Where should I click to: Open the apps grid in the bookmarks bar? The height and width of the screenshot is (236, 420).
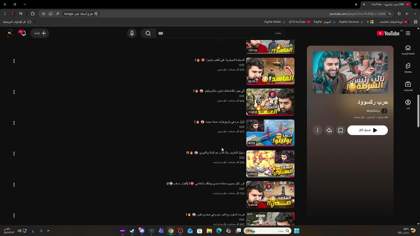[x=415, y=22]
